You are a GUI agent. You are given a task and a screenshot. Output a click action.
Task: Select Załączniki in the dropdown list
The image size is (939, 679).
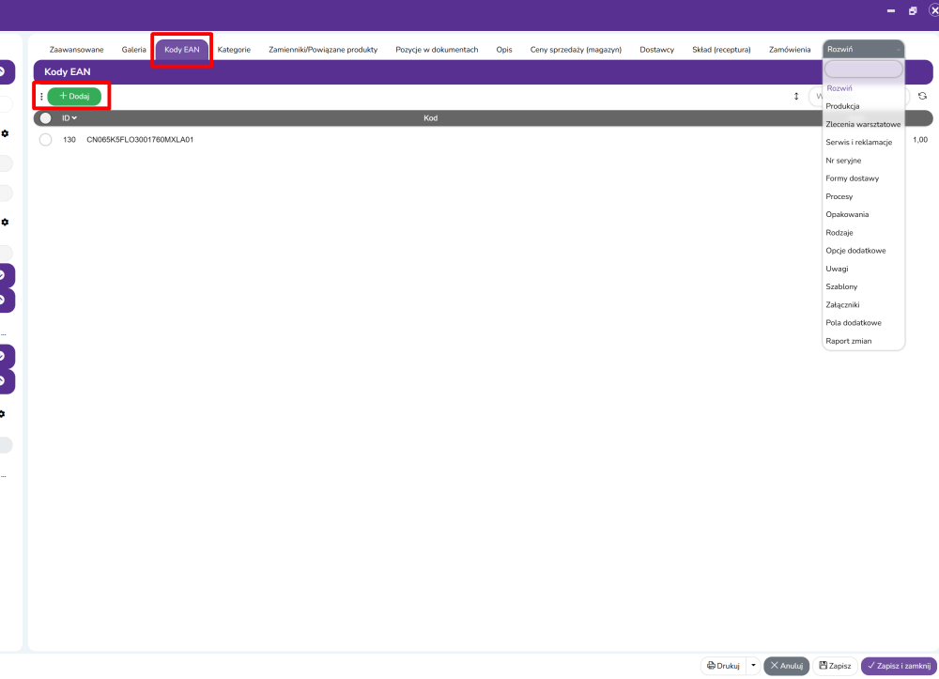click(x=842, y=304)
